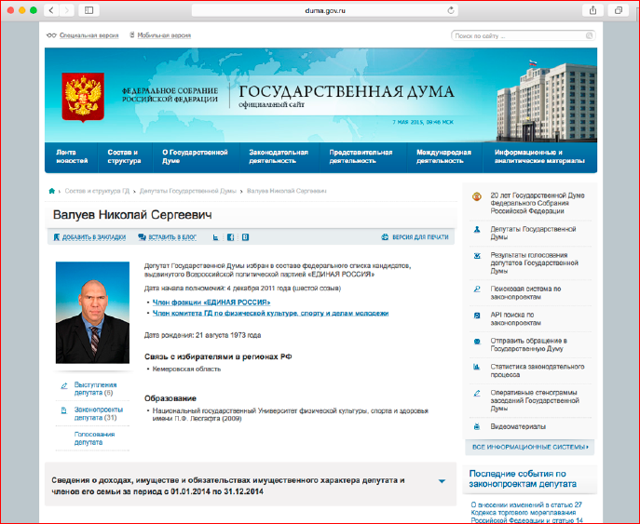
Task: Go to Депутаты Государственной Думы breadcrumb
Action: [188, 191]
